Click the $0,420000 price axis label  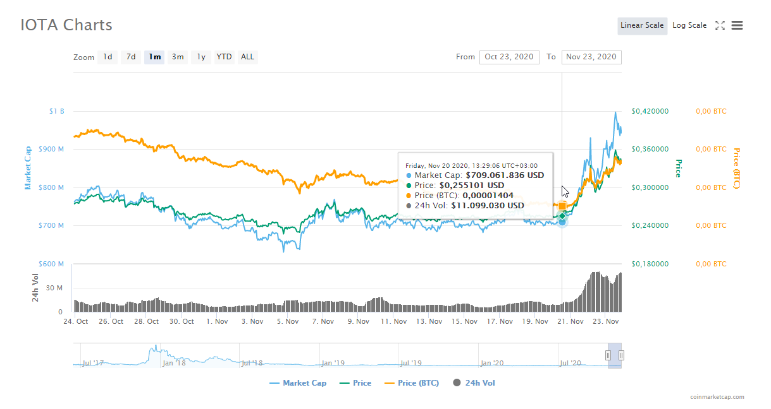pyautogui.click(x=650, y=111)
